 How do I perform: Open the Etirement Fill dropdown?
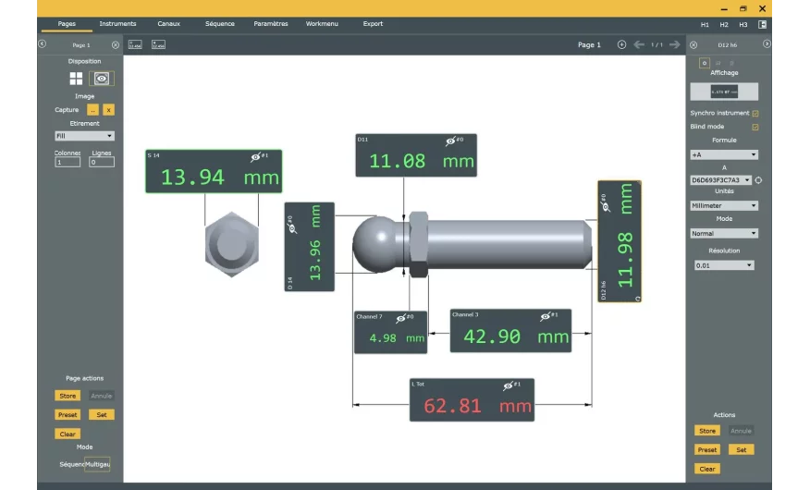(x=85, y=136)
